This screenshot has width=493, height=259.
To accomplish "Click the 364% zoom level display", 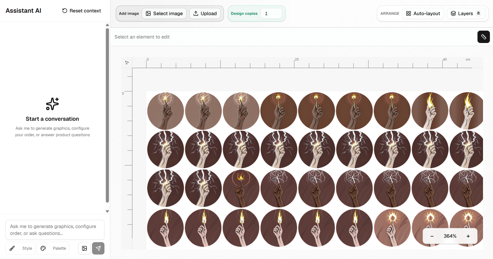I will (x=450, y=236).
